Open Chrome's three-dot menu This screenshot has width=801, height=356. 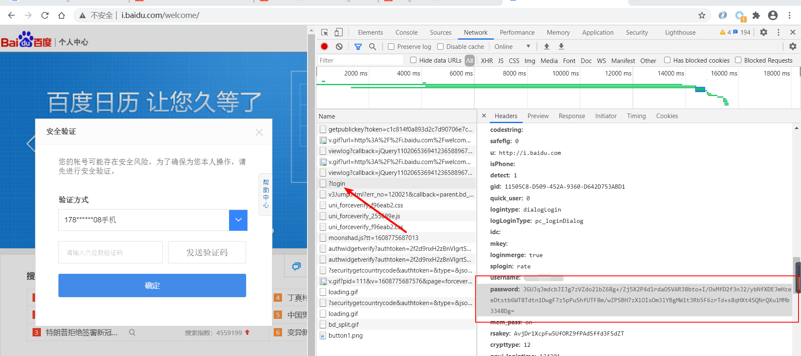pos(789,15)
